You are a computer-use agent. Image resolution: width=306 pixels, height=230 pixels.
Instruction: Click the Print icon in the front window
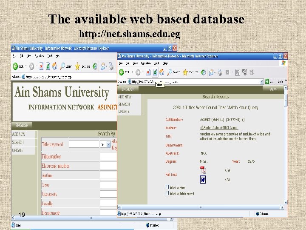click(x=220, y=72)
